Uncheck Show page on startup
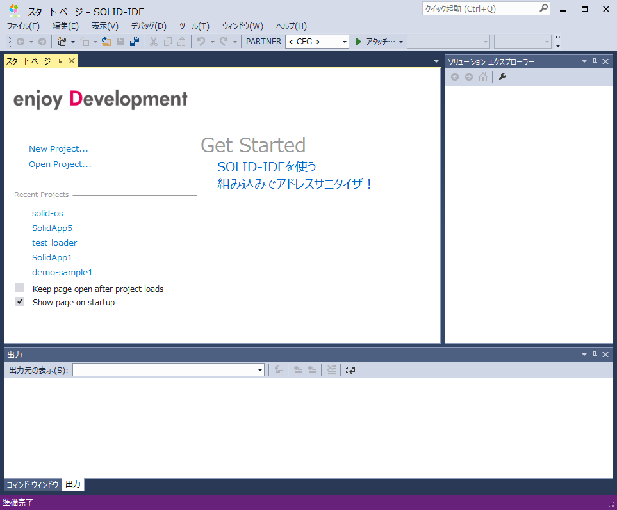617x510 pixels. [20, 302]
